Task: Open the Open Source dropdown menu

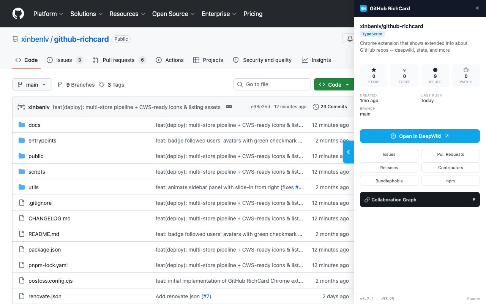Action: coord(174,14)
